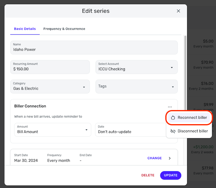216x188 pixels.
Task: Open the Select Account dropdown
Action: 136,67
